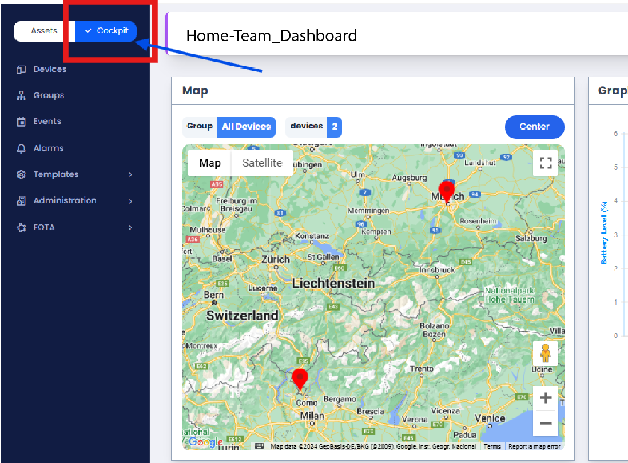Switch to the Assets view toggle
The width and height of the screenshot is (628, 463).
click(44, 31)
